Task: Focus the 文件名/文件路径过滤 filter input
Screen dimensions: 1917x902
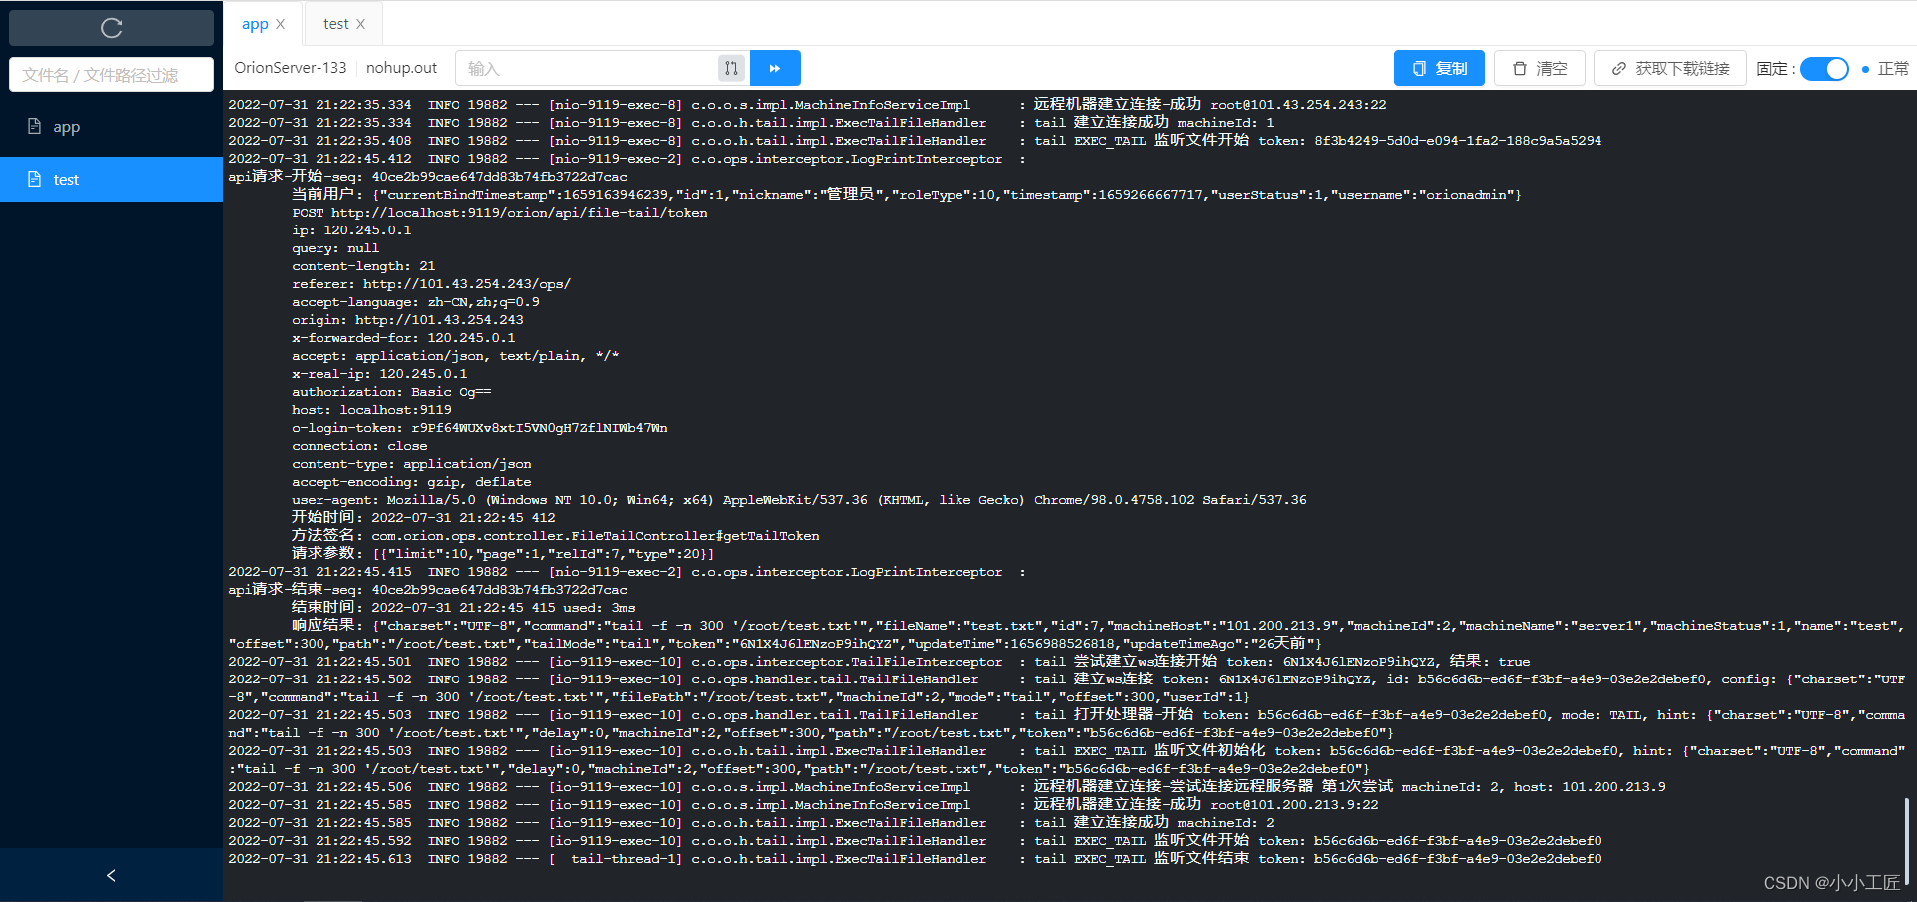Action: tap(110, 74)
